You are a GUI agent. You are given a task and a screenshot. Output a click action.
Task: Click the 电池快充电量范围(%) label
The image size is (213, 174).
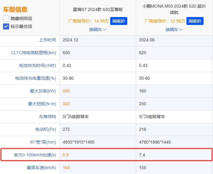pyautogui.click(x=36, y=78)
